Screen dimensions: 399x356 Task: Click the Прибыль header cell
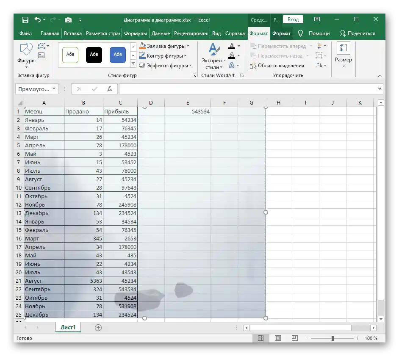[x=120, y=111]
